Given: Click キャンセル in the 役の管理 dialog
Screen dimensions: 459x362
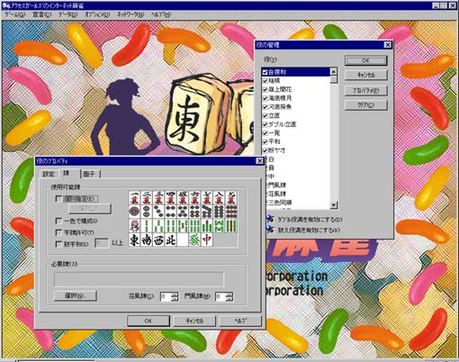Looking at the screenshot, I should coord(365,75).
